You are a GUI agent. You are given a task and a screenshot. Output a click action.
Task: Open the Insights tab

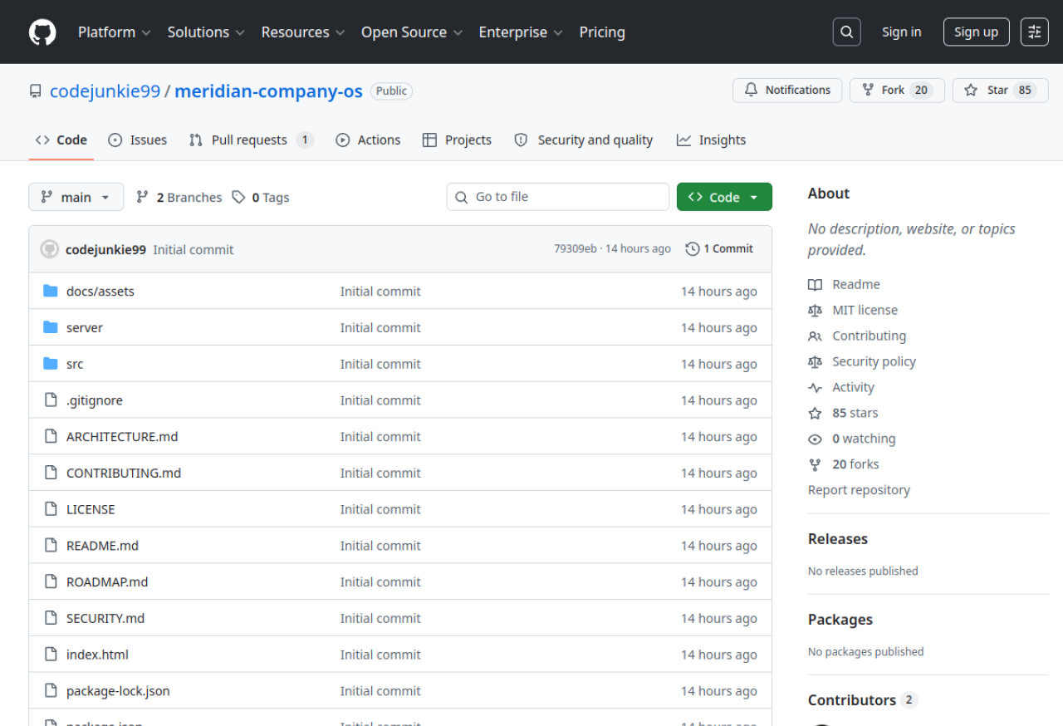(711, 140)
